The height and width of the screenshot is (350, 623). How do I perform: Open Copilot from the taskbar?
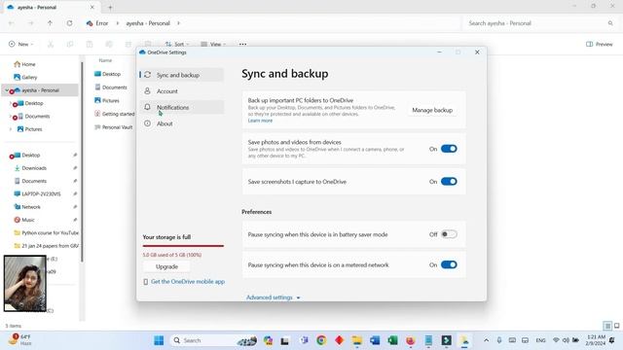coord(269,340)
